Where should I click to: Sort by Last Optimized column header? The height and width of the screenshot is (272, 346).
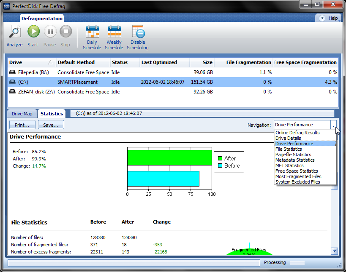[165, 62]
